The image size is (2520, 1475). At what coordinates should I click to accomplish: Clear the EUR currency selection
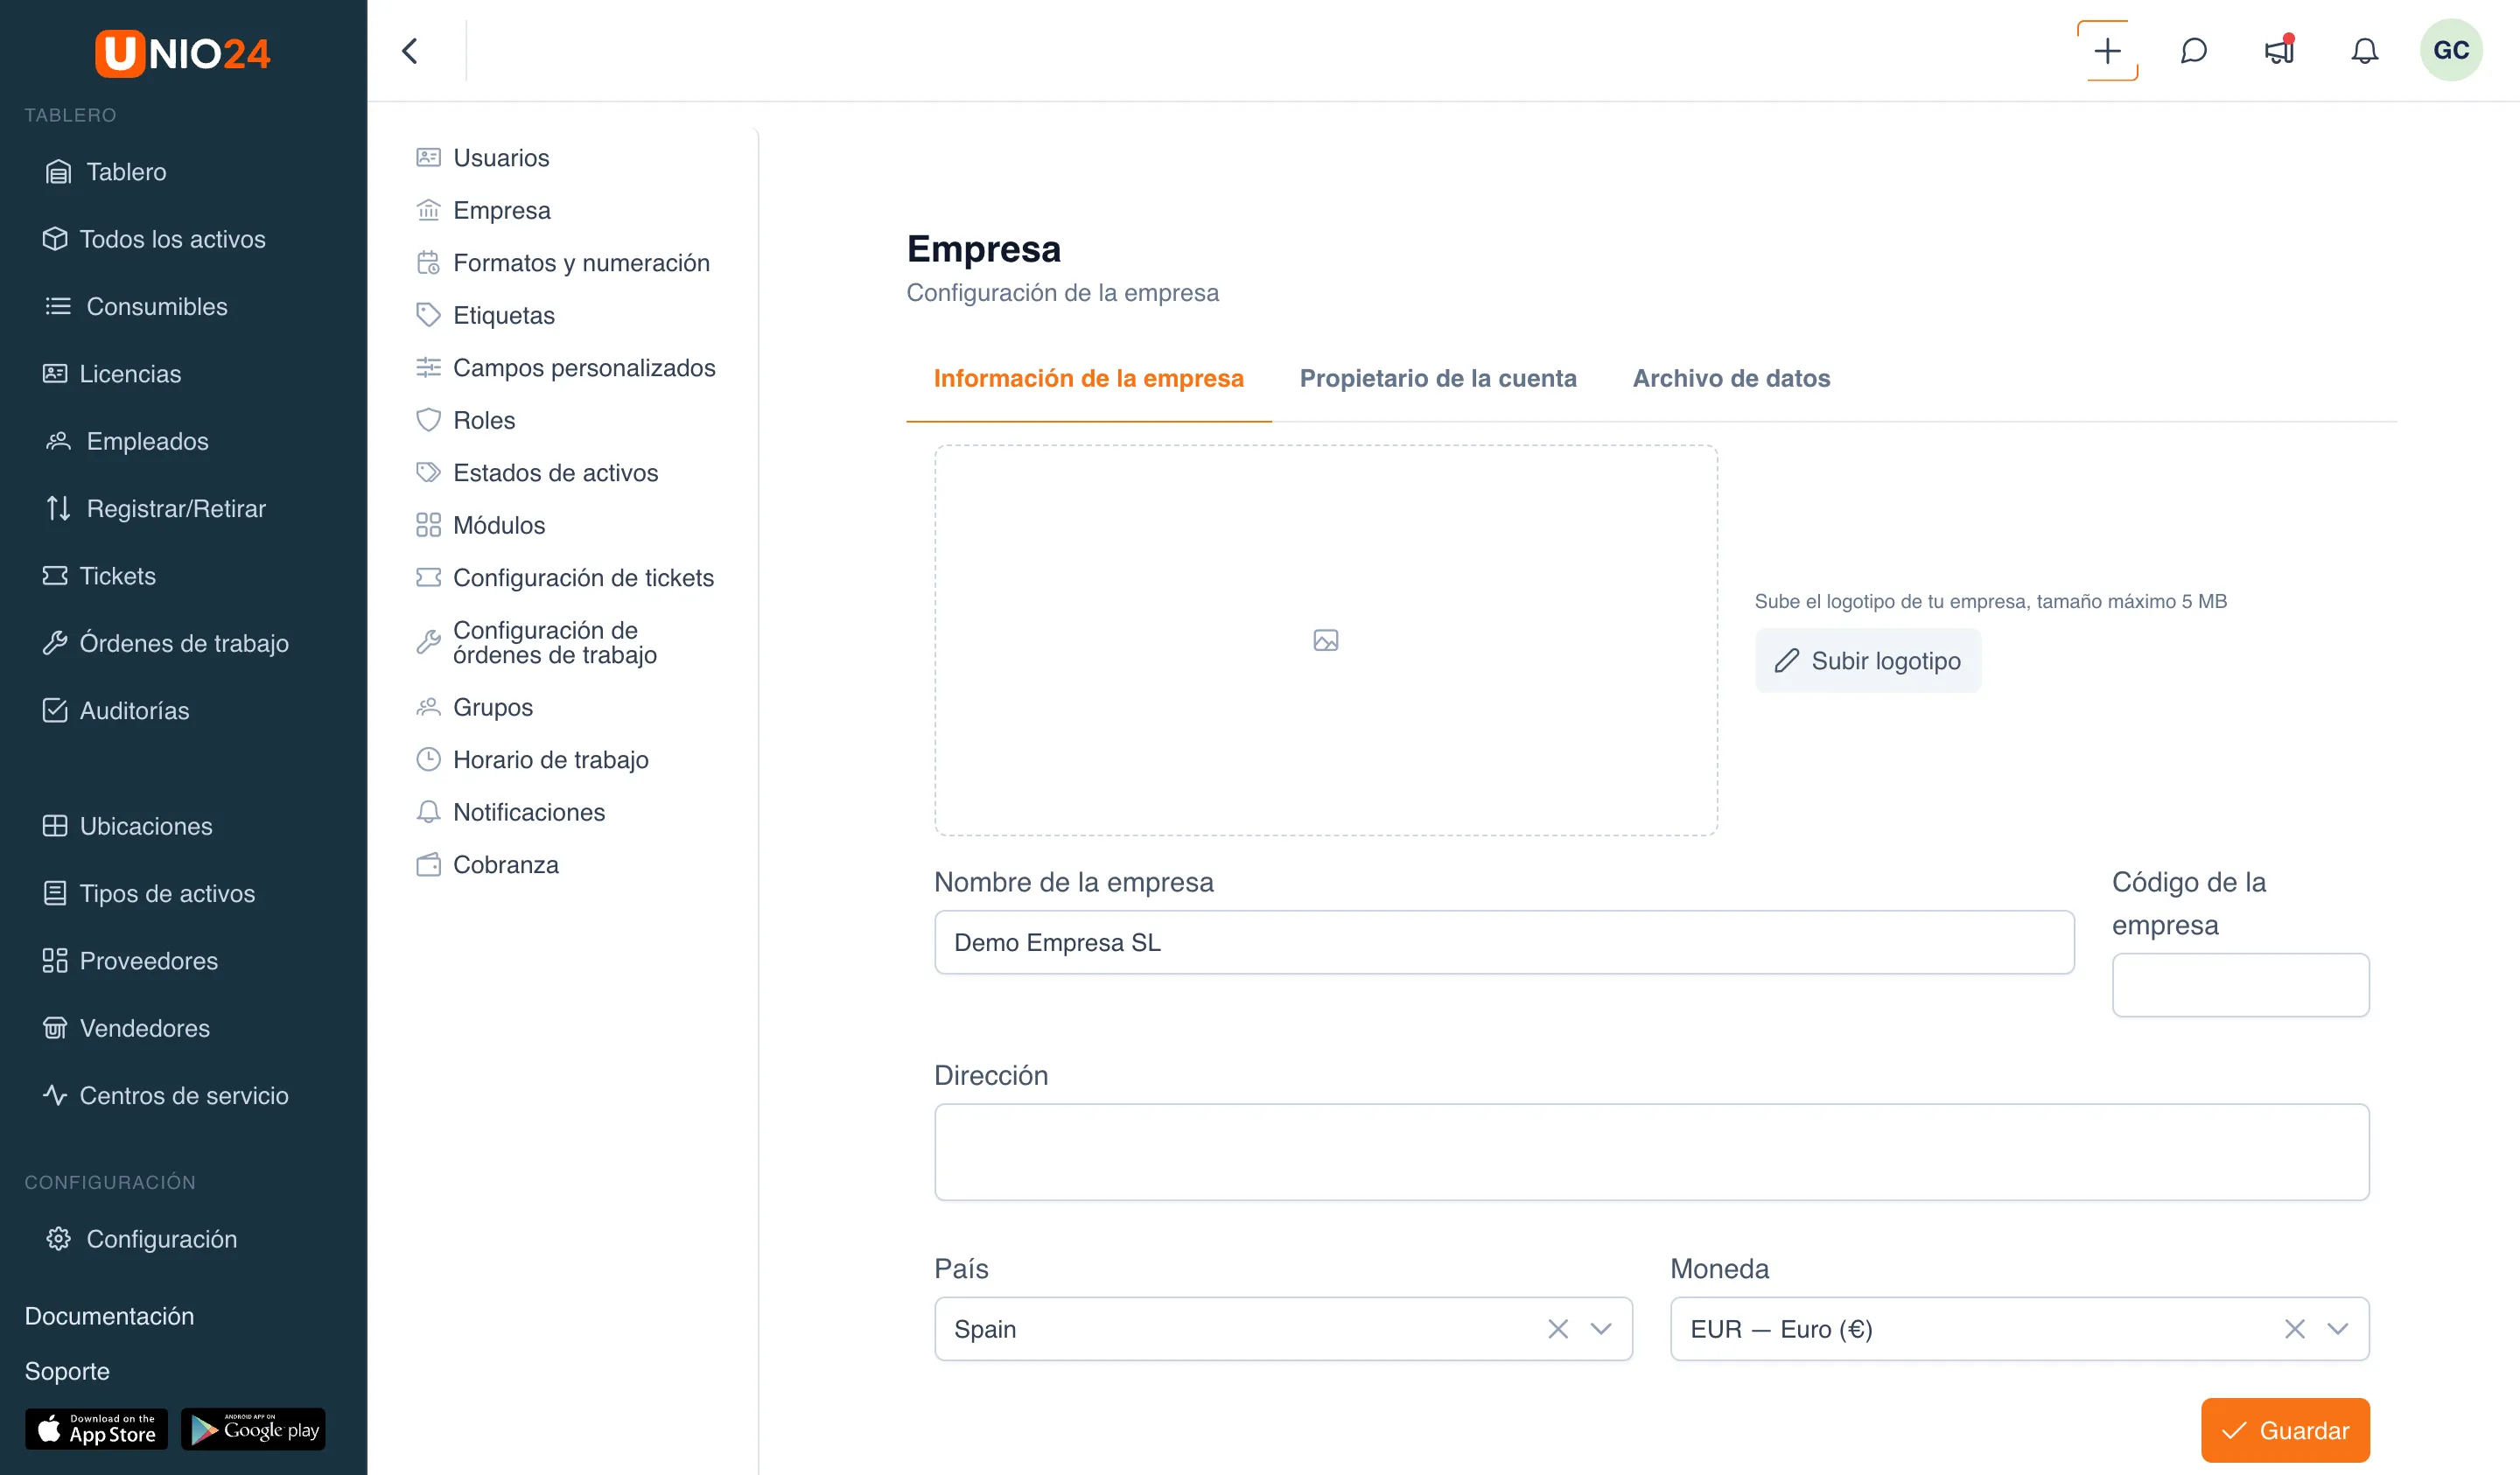pos(2294,1329)
